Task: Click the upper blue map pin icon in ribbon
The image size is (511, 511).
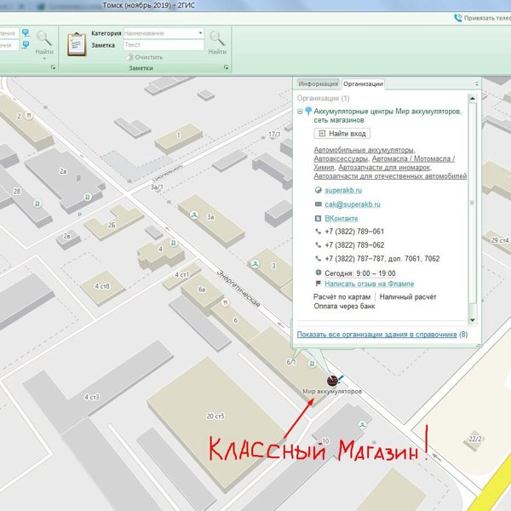Action: coord(26,32)
